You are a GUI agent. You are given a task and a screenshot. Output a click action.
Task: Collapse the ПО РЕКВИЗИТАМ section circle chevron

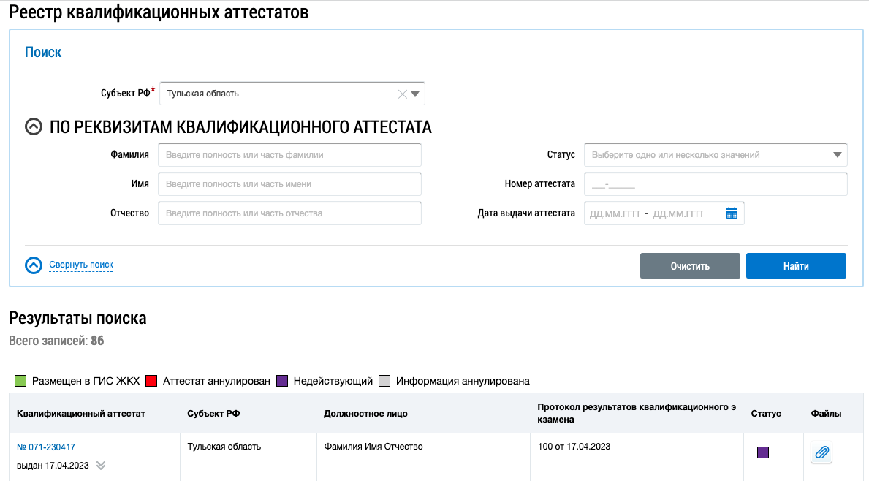pos(34,127)
